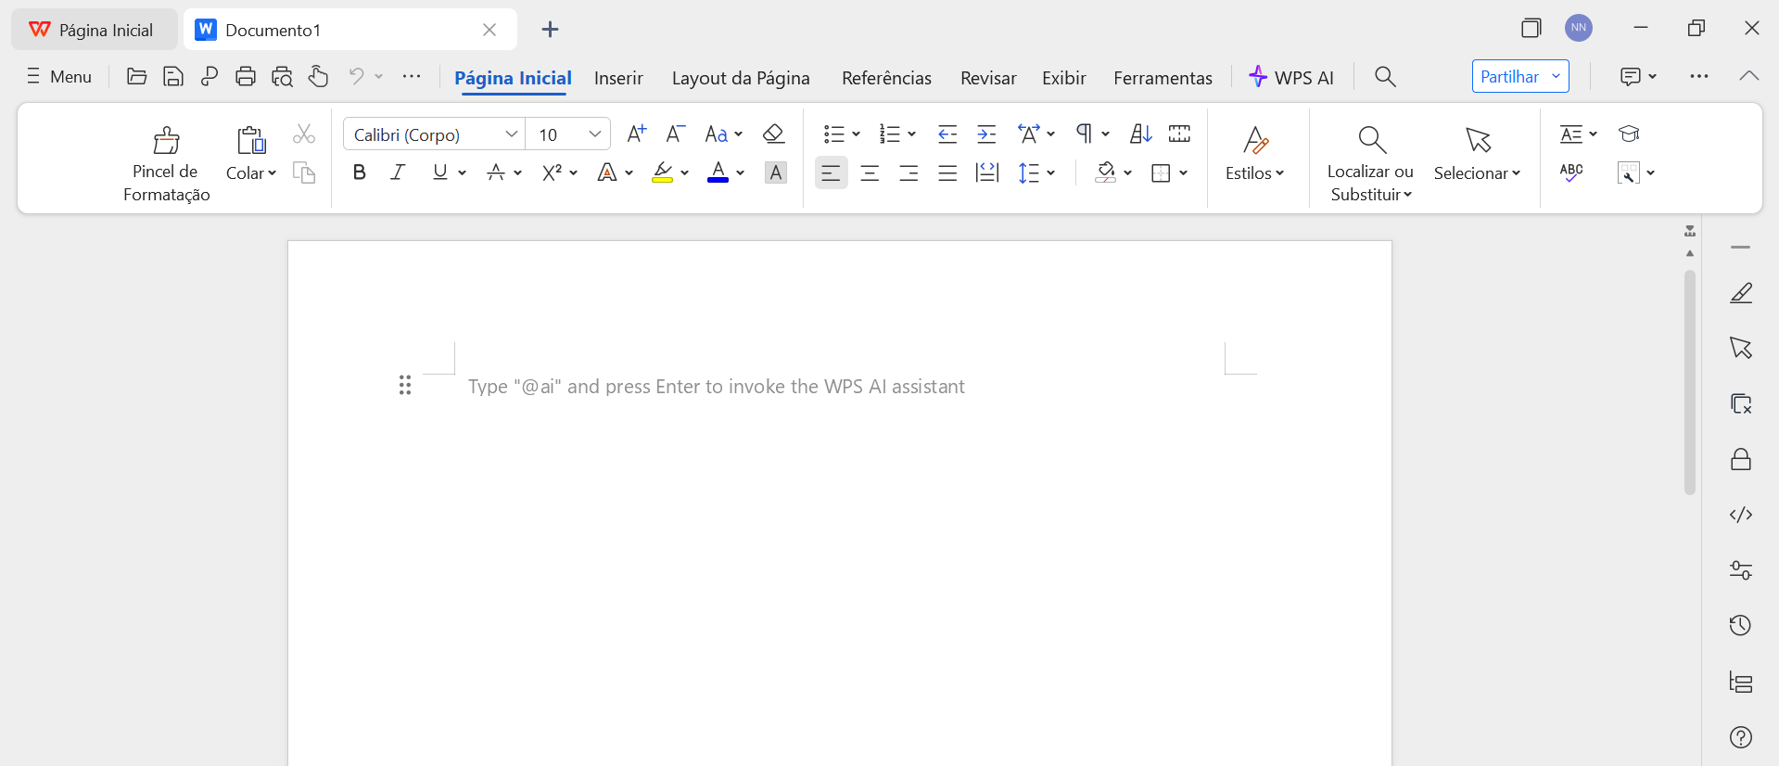Launch WPS AI
The height and width of the screenshot is (766, 1779).
(x=1291, y=78)
